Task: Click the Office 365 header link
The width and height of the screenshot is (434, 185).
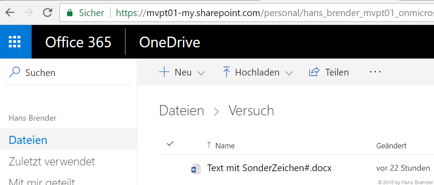Action: point(78,42)
